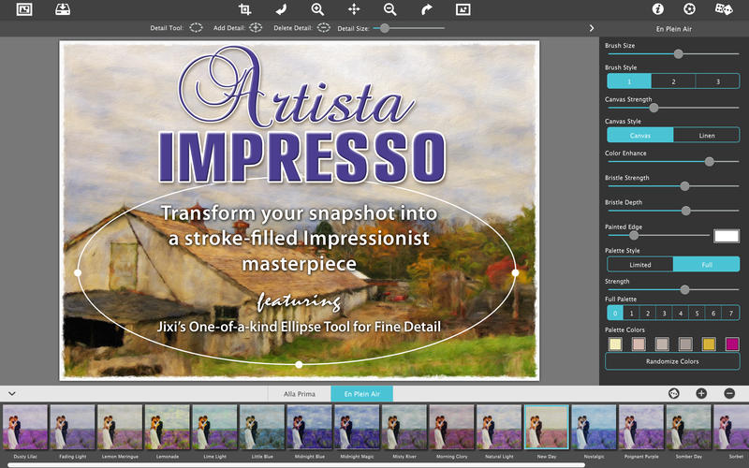Image resolution: width=749 pixels, height=468 pixels.
Task: Click the add preset plus button
Action: (701, 394)
